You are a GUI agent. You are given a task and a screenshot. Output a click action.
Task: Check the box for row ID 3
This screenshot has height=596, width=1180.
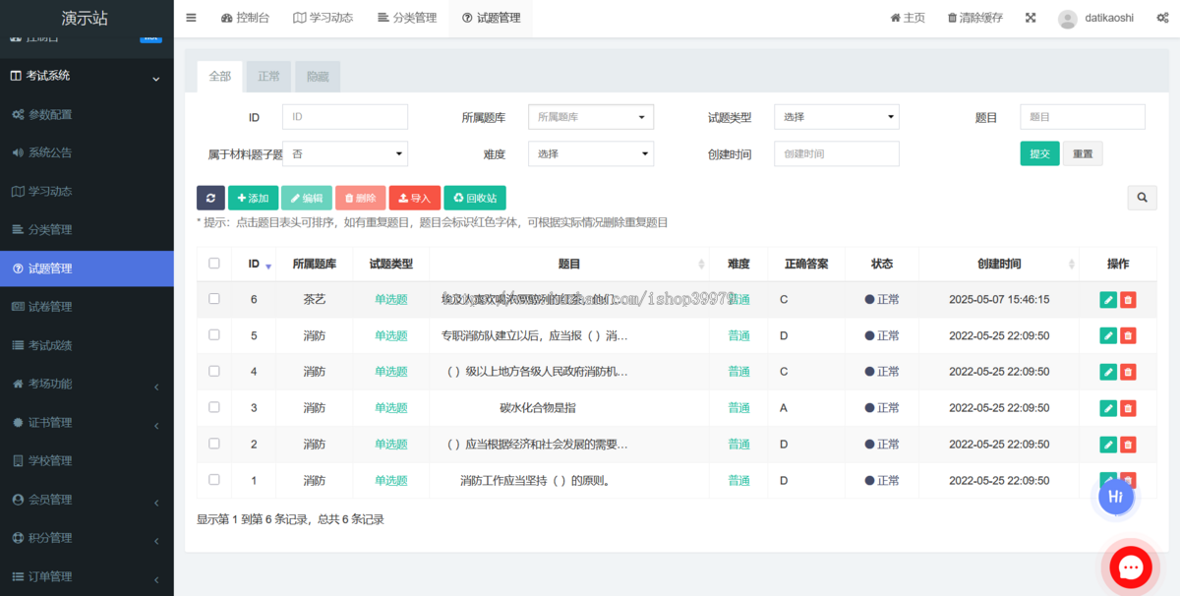click(x=214, y=407)
